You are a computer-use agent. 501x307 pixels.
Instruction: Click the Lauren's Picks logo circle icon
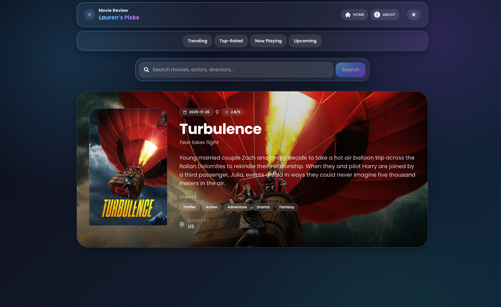[89, 15]
